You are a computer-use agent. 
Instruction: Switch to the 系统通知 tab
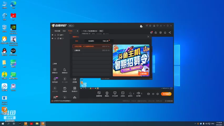[91, 41]
